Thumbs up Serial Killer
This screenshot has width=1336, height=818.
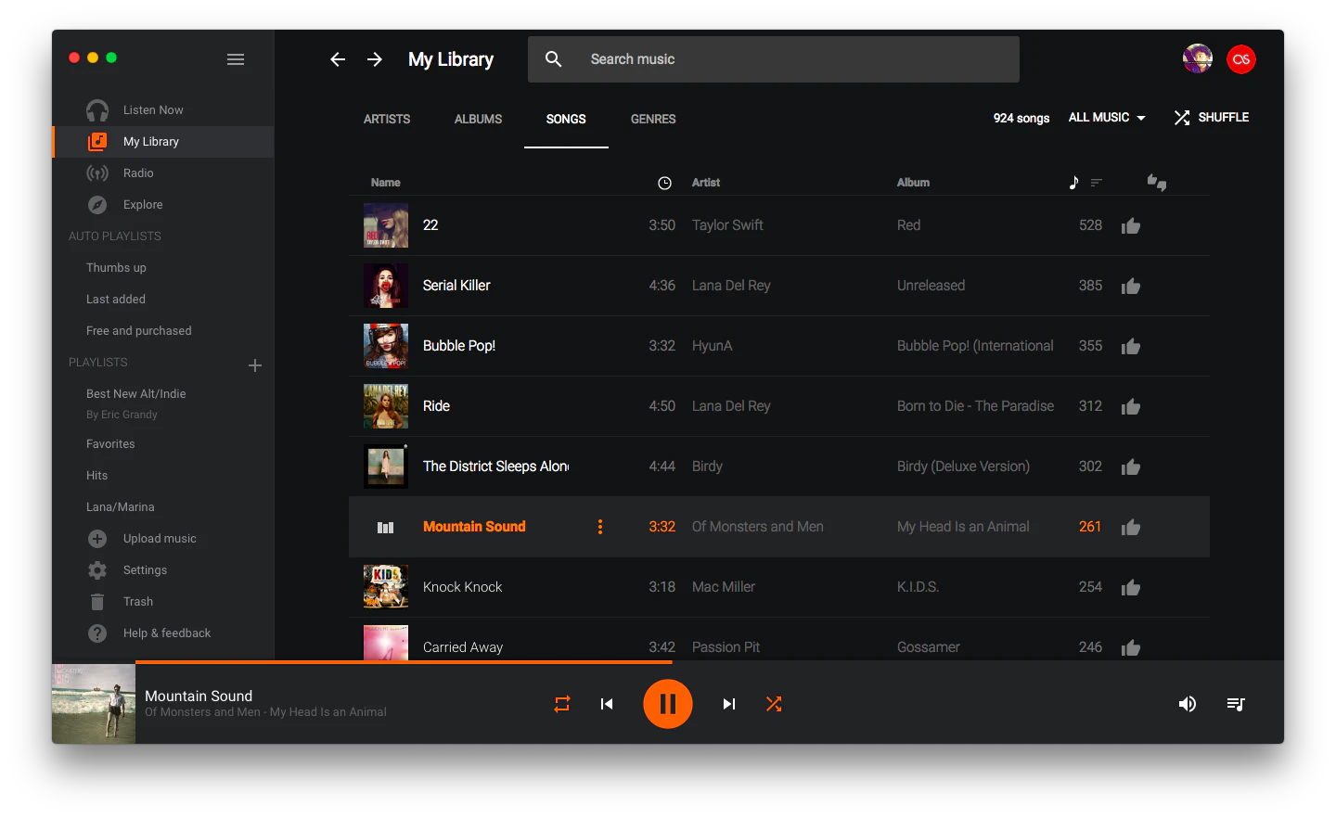click(1131, 286)
